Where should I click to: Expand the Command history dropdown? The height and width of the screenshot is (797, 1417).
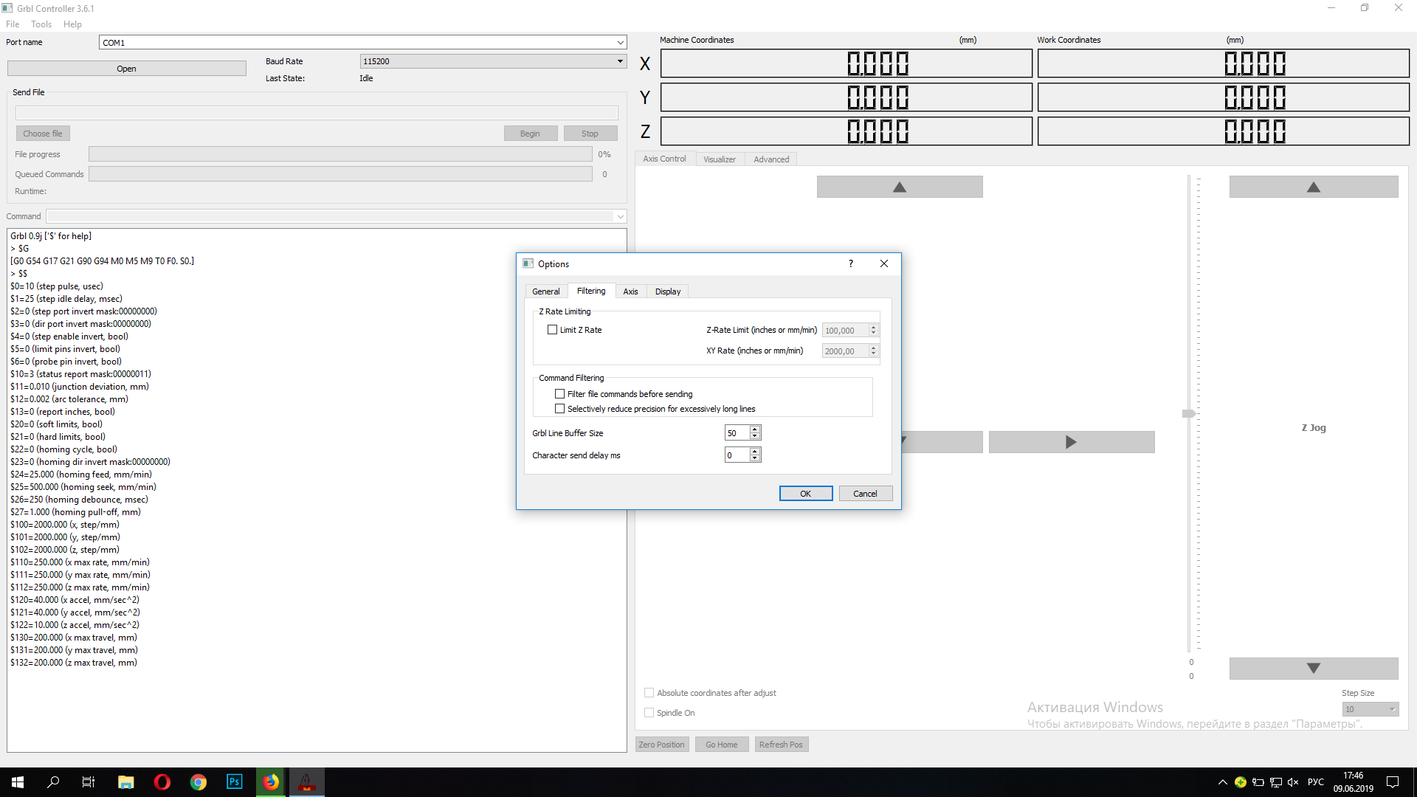click(620, 216)
